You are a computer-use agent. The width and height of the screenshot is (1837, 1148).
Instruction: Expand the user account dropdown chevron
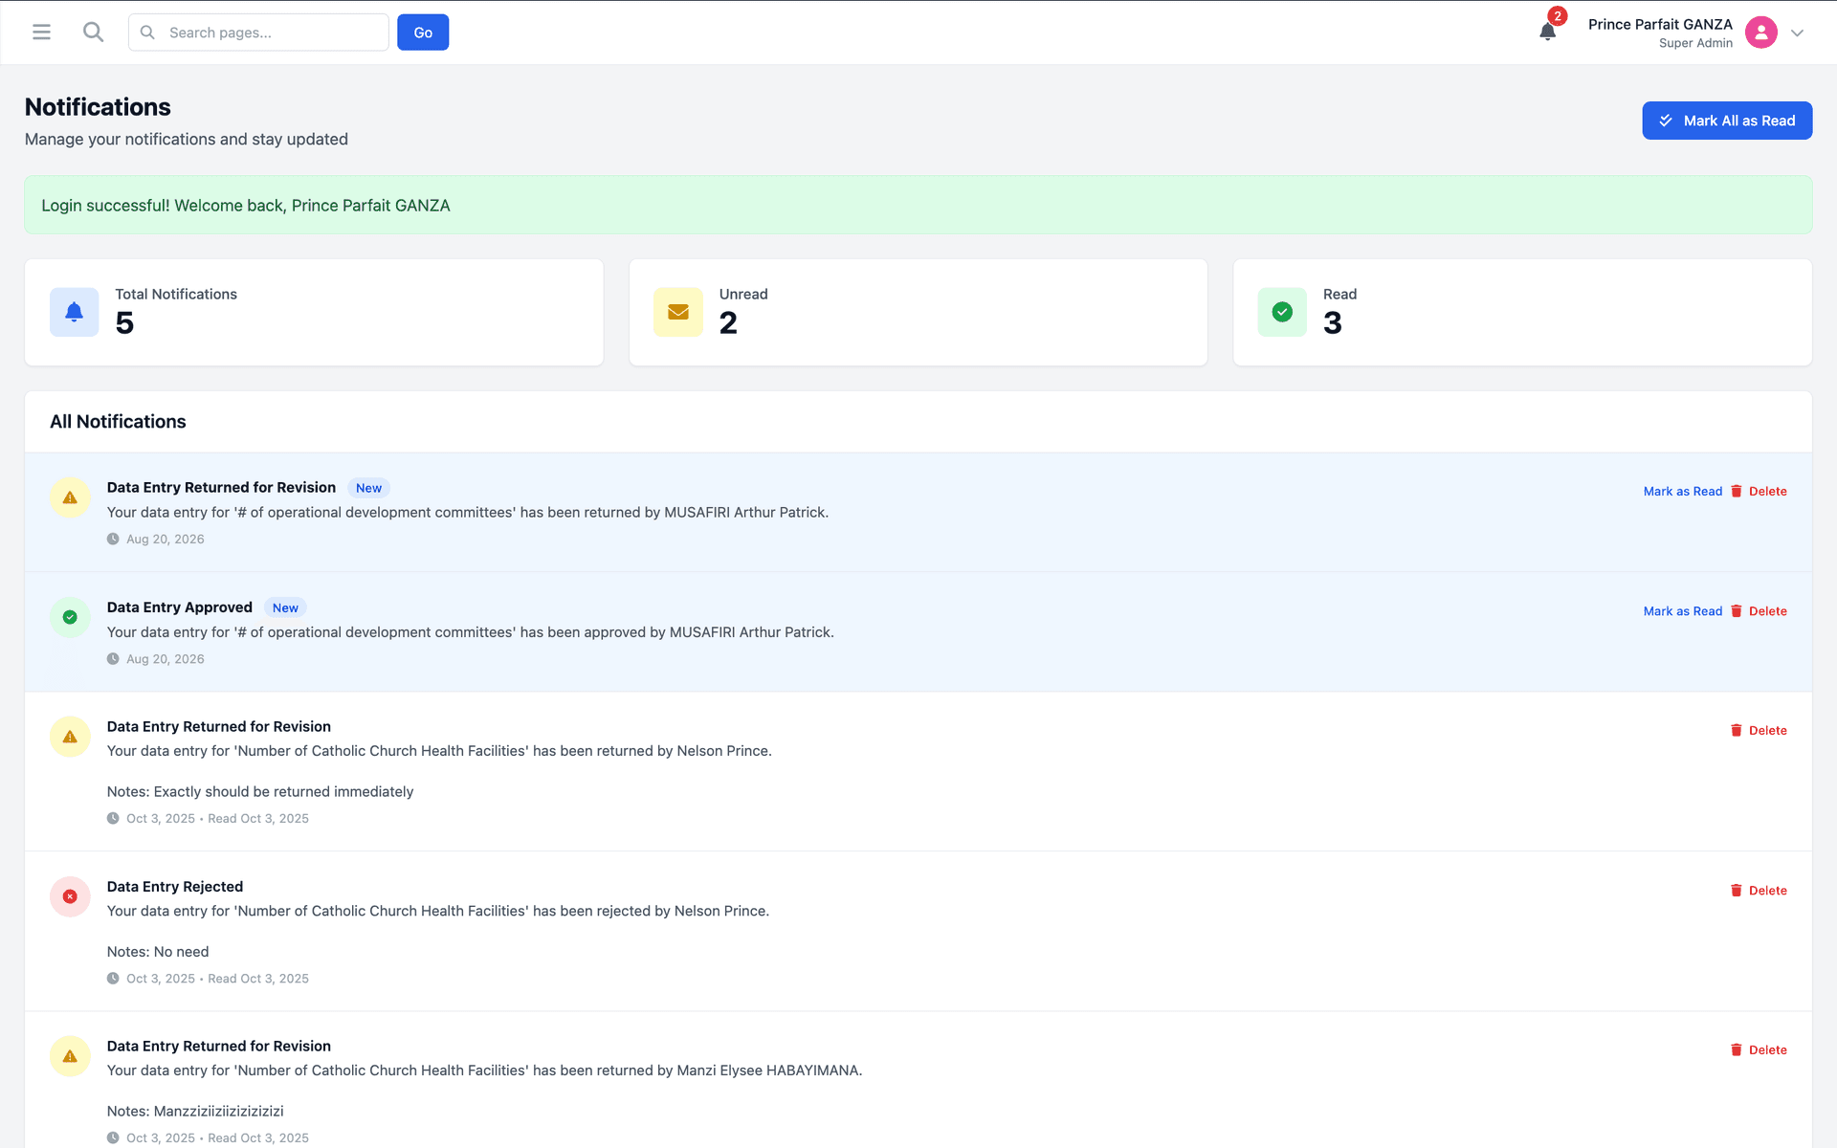click(x=1798, y=33)
